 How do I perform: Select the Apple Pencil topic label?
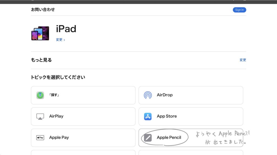click(x=169, y=137)
